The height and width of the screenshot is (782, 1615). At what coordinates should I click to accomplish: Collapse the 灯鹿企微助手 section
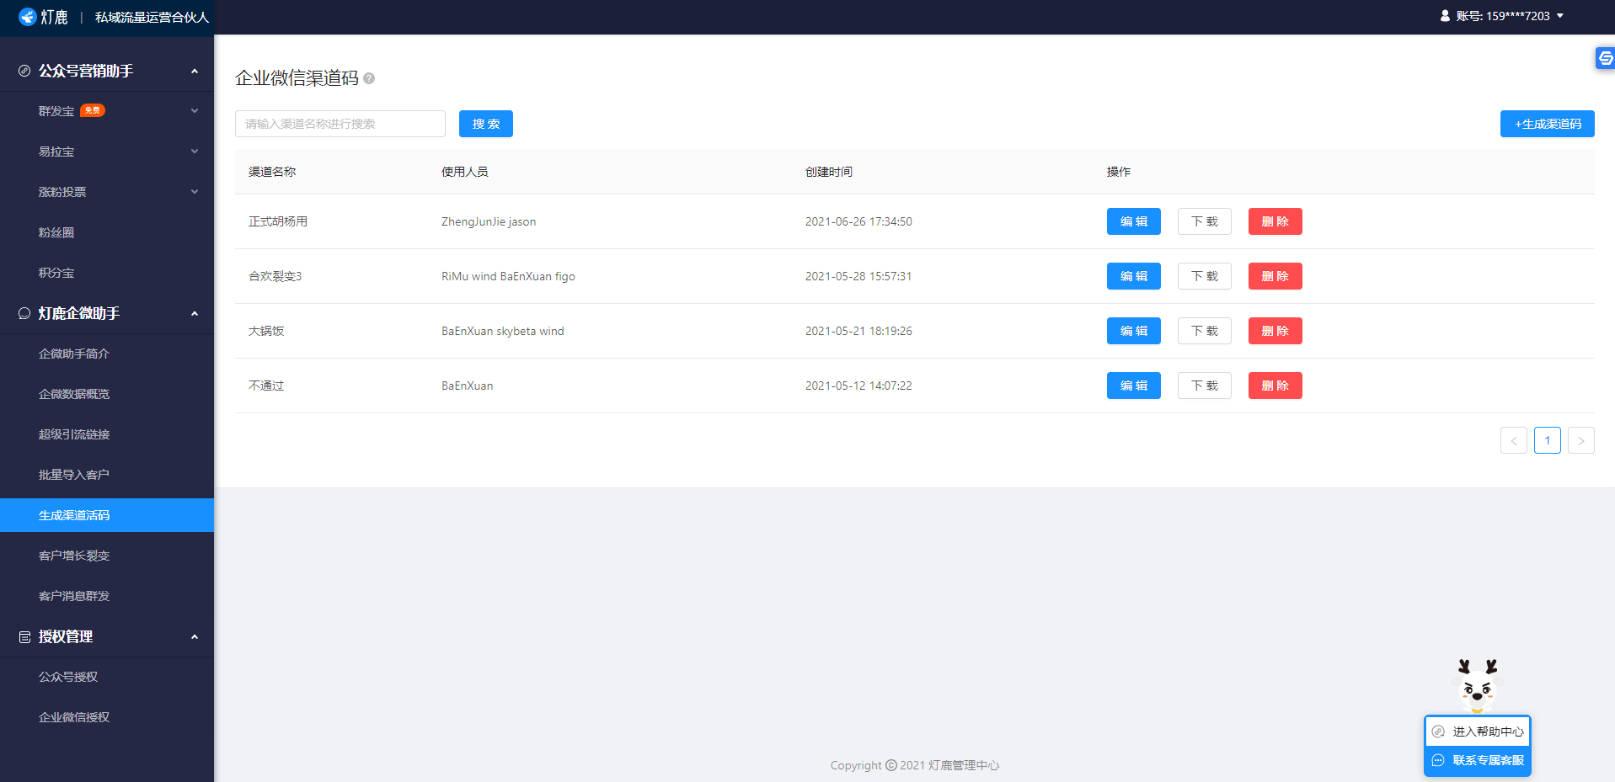pos(195,313)
